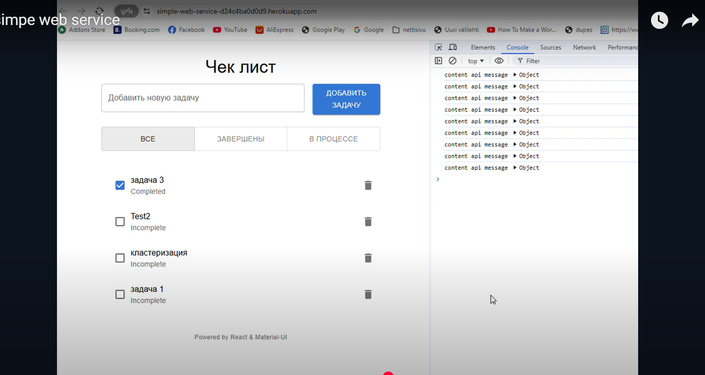Image resolution: width=705 pixels, height=375 pixels.
Task: Select the inspect element tool in DevTools
Action: [x=439, y=47]
